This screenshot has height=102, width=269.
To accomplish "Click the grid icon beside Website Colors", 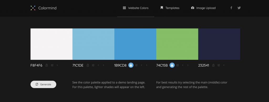I will (x=124, y=8).
